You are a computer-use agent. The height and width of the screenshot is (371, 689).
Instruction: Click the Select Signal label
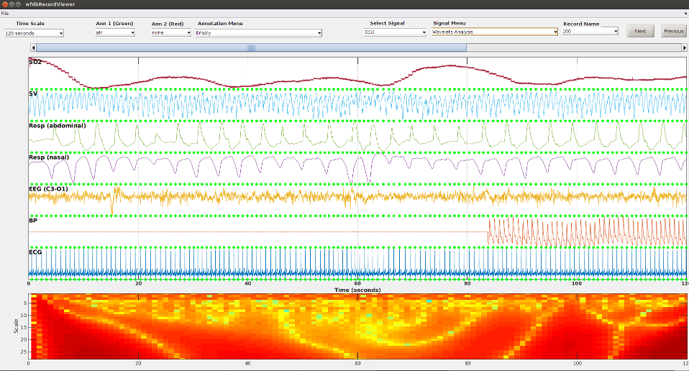point(387,23)
